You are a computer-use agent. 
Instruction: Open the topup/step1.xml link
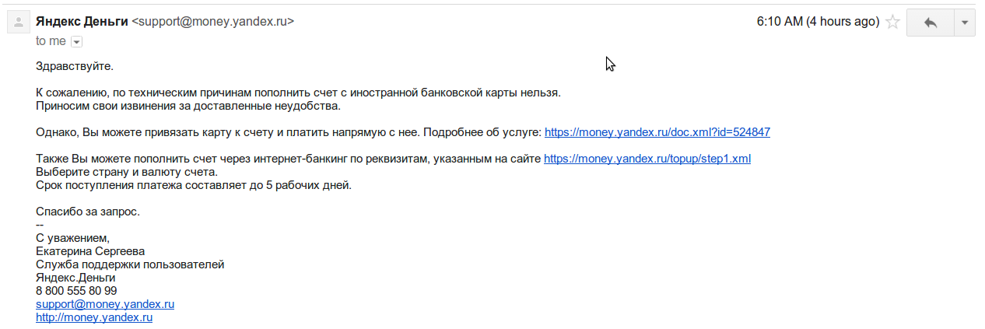(x=647, y=159)
